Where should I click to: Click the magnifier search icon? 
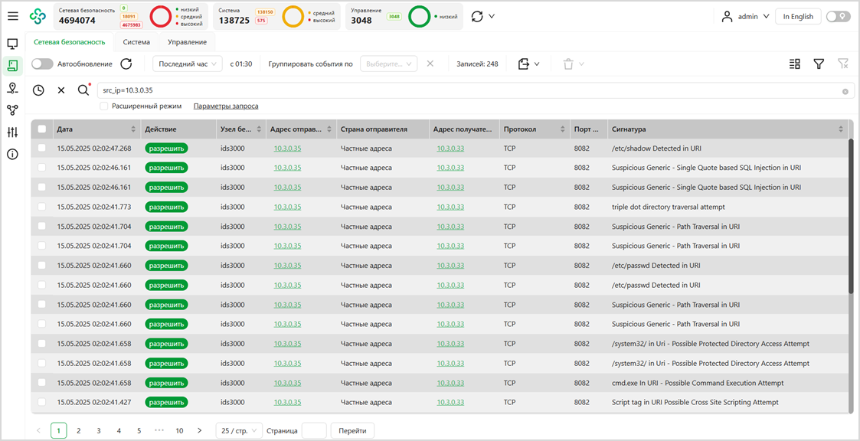pyautogui.click(x=83, y=90)
